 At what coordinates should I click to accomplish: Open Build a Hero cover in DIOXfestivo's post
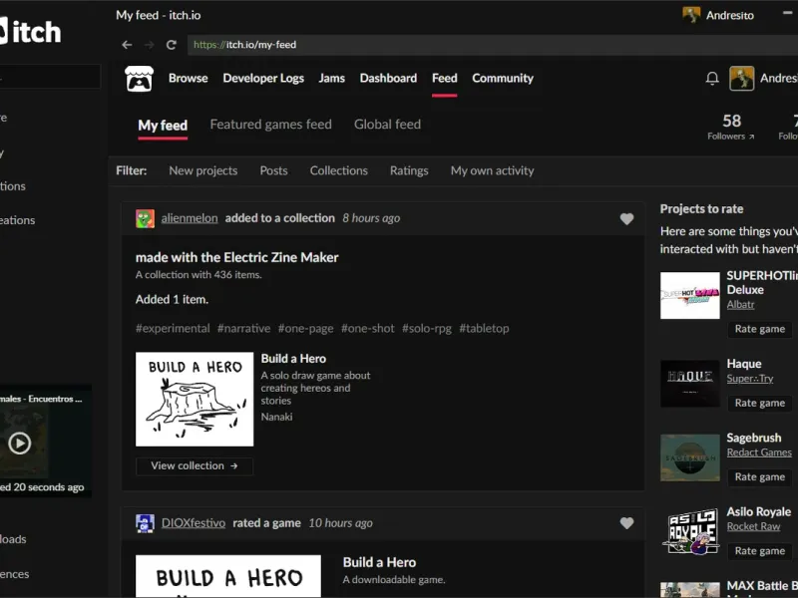228,576
